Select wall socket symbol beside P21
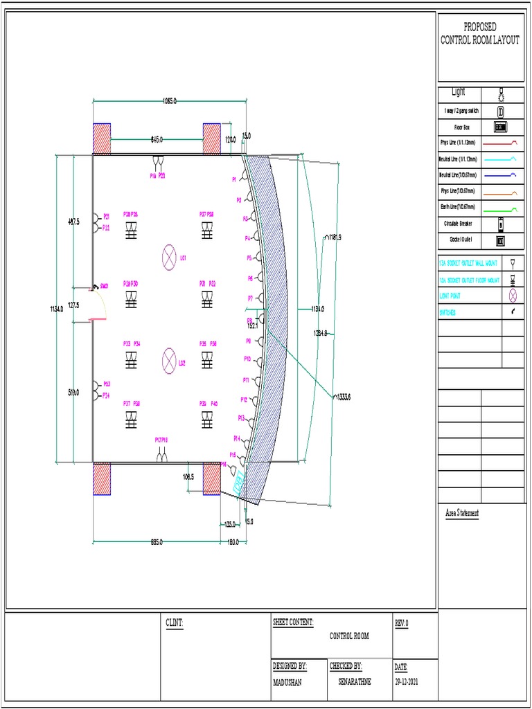Viewport: 532px width, 709px height. [96, 217]
